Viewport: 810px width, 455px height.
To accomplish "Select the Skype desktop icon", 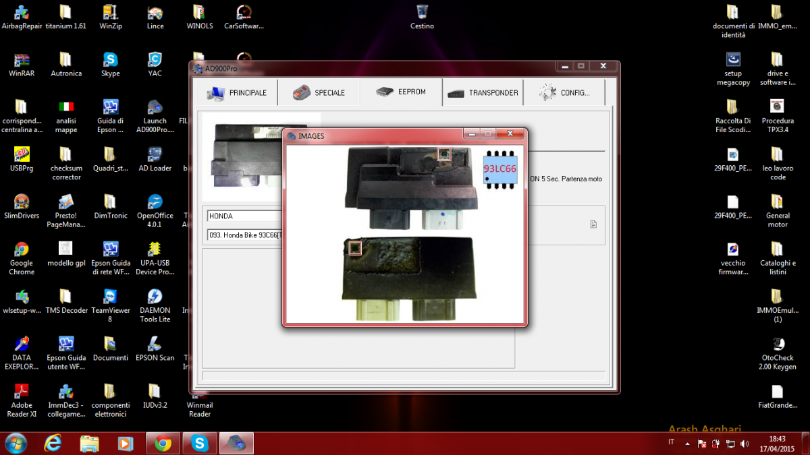I will tap(111, 64).
